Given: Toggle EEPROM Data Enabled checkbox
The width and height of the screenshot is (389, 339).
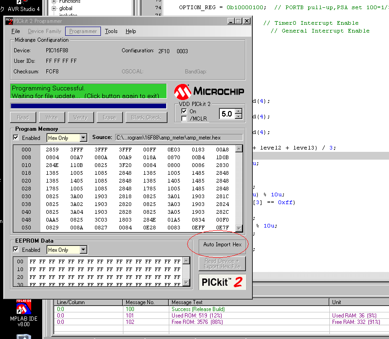Looking at the screenshot, I should tap(16, 250).
